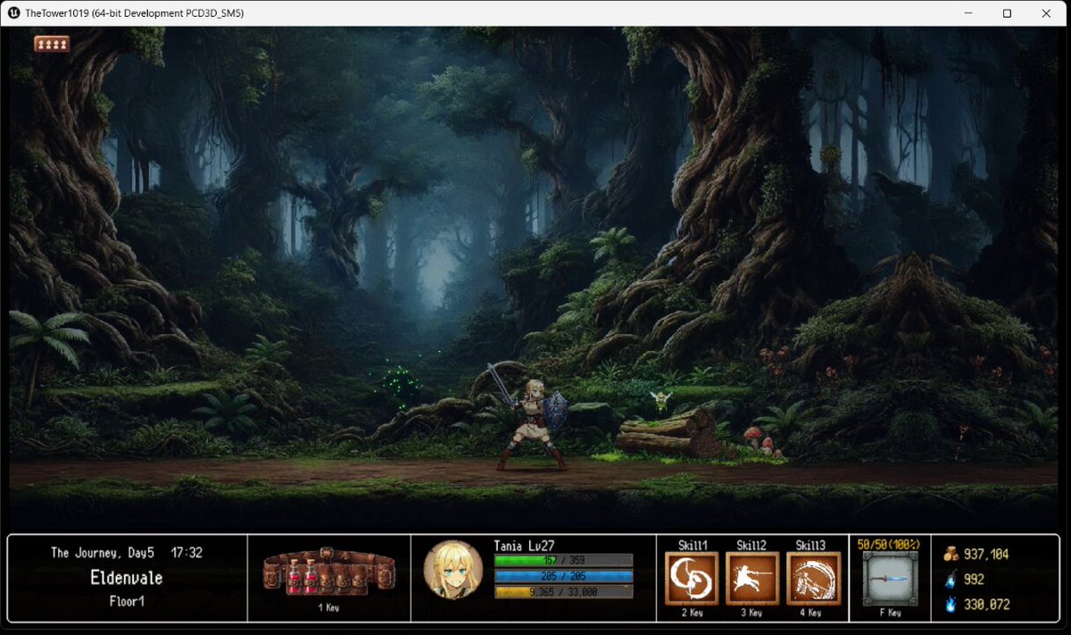Screen dimensions: 1071x635
Task: Open the potion belt inventory
Action: point(329,572)
